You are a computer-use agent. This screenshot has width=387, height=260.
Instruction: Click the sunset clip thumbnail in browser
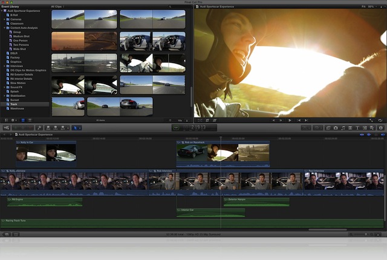[x=84, y=41]
